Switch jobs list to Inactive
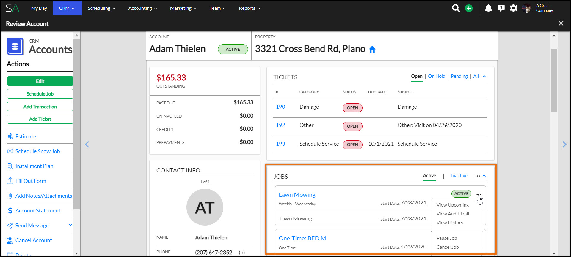Viewport: 571px width, 257px height. coord(459,176)
